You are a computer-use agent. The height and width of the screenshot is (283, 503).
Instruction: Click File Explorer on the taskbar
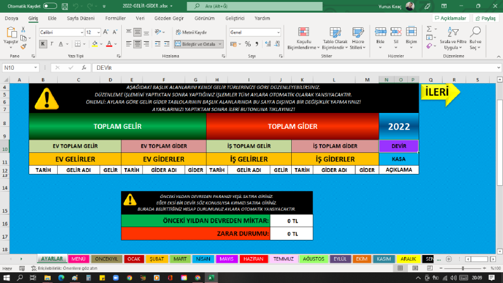[x=48, y=277]
